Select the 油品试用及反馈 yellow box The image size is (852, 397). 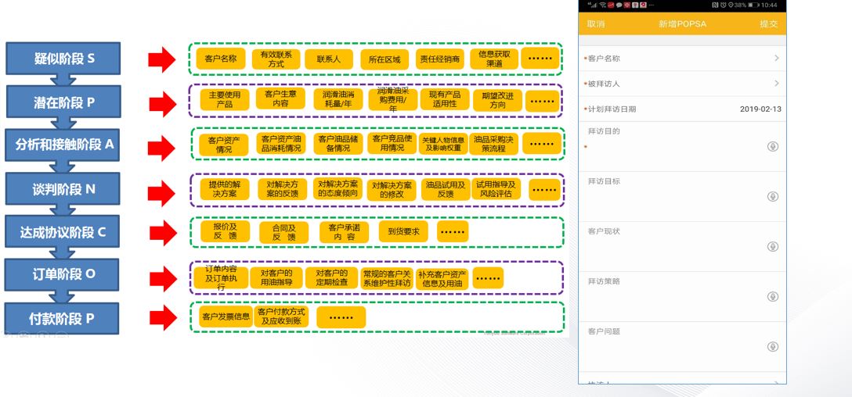[446, 189]
